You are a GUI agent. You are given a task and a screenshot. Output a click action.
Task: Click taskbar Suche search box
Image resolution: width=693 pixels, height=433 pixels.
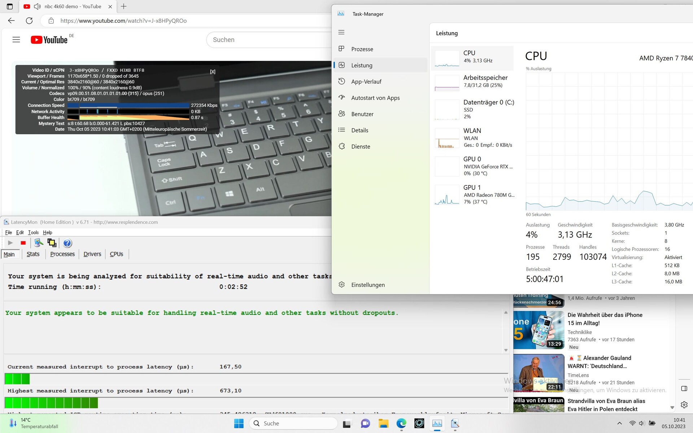(293, 423)
